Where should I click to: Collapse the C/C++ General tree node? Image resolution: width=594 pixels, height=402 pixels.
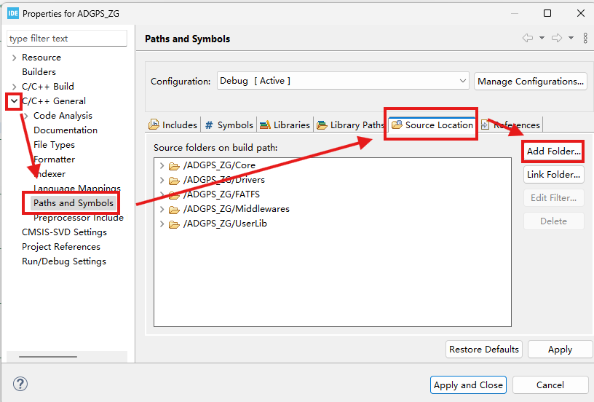tap(14, 101)
